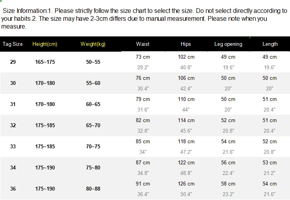Click the 56 cm leg opening value
This screenshot has width=290, height=200.
coord(228,163)
